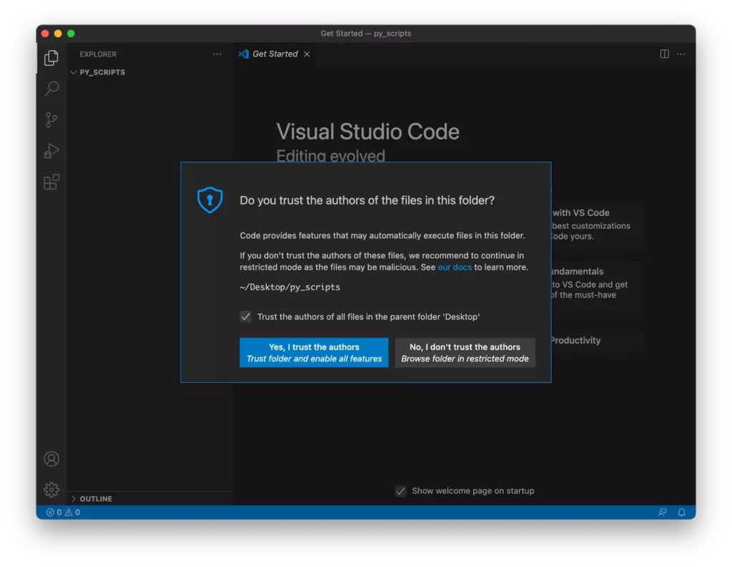732x567 pixels.
Task: Click the feedback icon in status bar
Action: coord(663,513)
